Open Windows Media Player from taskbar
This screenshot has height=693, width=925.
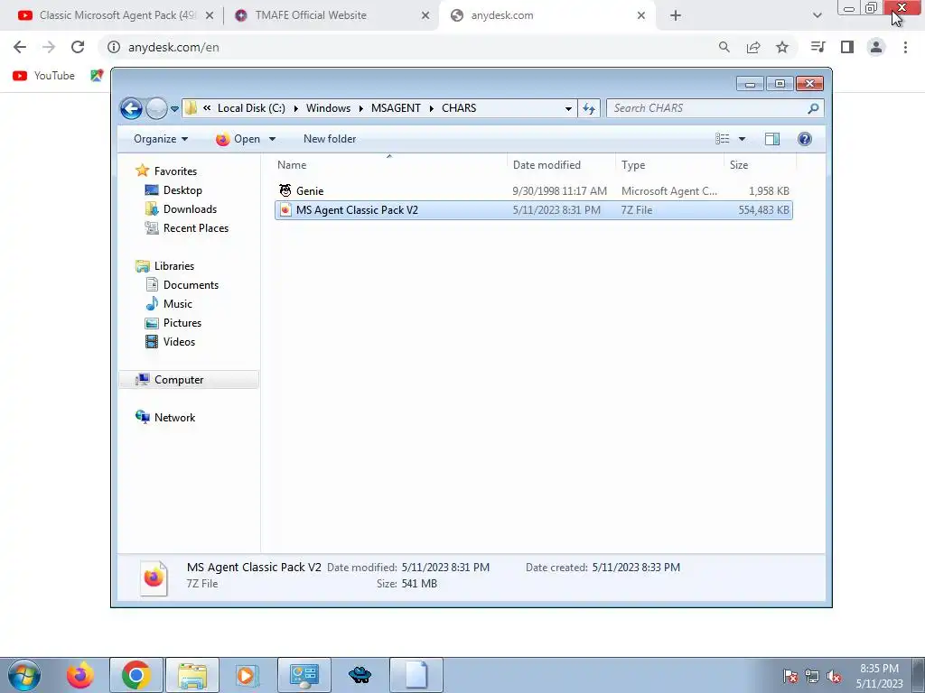tap(248, 675)
